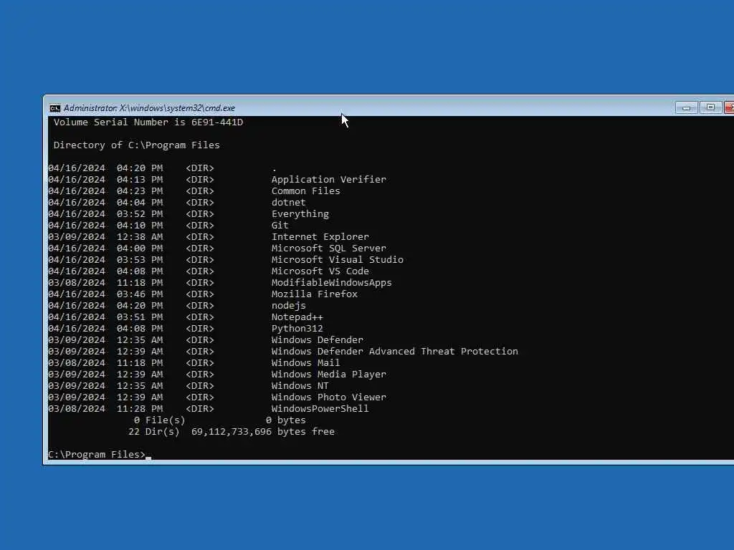Image resolution: width=734 pixels, height=550 pixels.
Task: Click 'Microsoft Visual Studio' directory name
Action: click(337, 259)
